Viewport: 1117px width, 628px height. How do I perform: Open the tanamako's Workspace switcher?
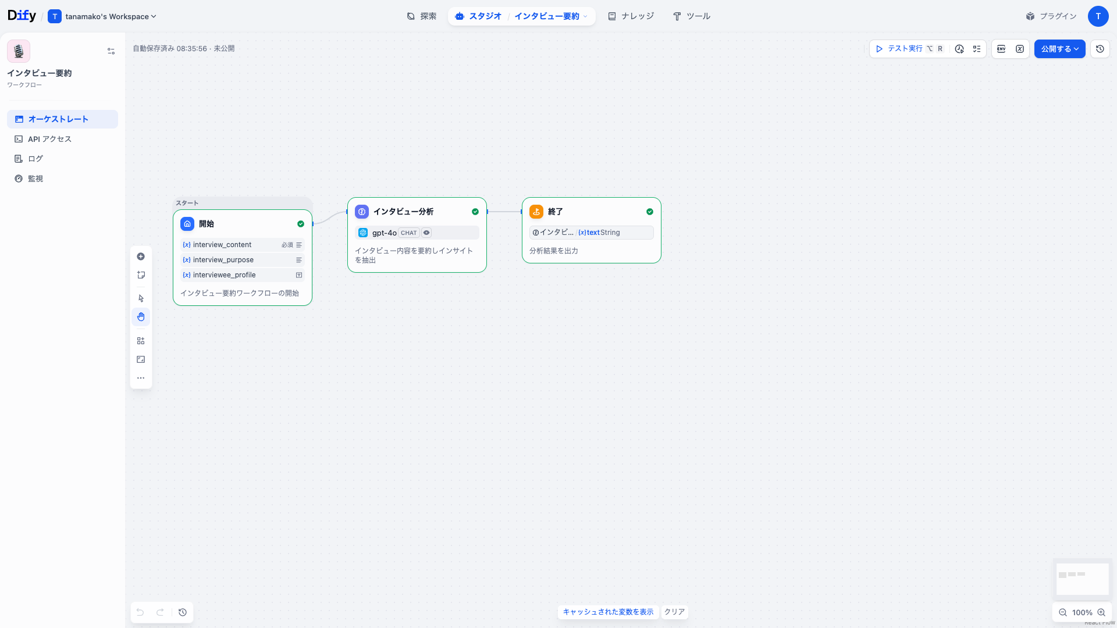point(102,16)
